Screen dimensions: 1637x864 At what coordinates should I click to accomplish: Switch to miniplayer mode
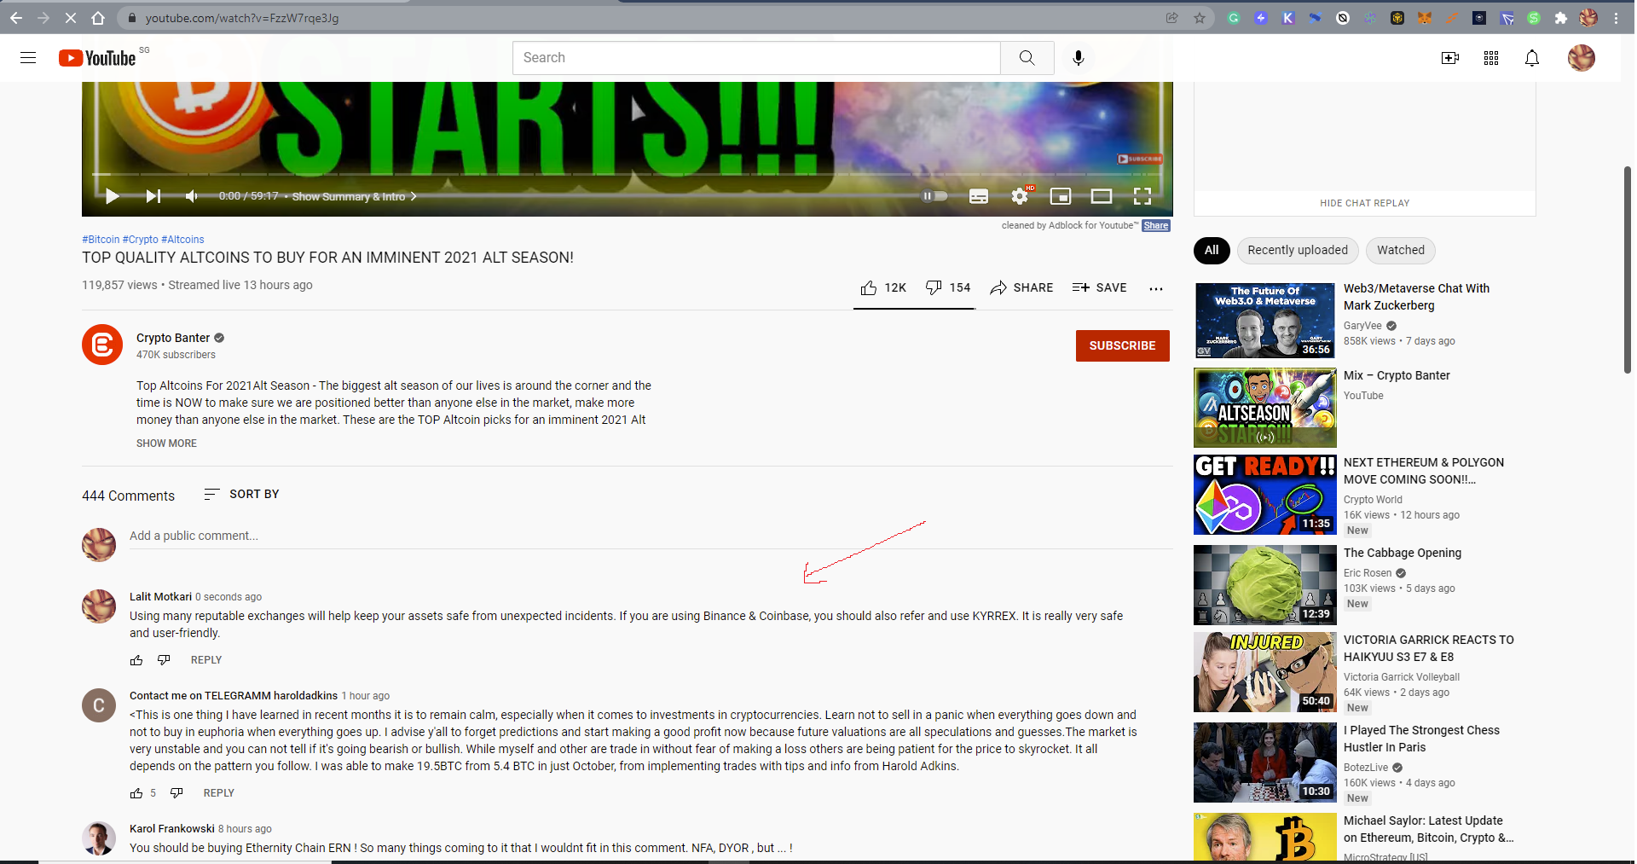(x=1061, y=196)
